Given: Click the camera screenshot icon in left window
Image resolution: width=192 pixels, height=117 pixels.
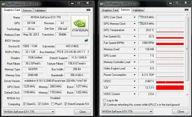Looking at the screenshot, I should click(88, 10).
